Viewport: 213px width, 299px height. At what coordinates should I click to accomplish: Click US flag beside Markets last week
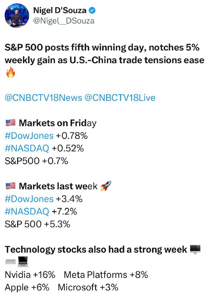tap(10, 186)
